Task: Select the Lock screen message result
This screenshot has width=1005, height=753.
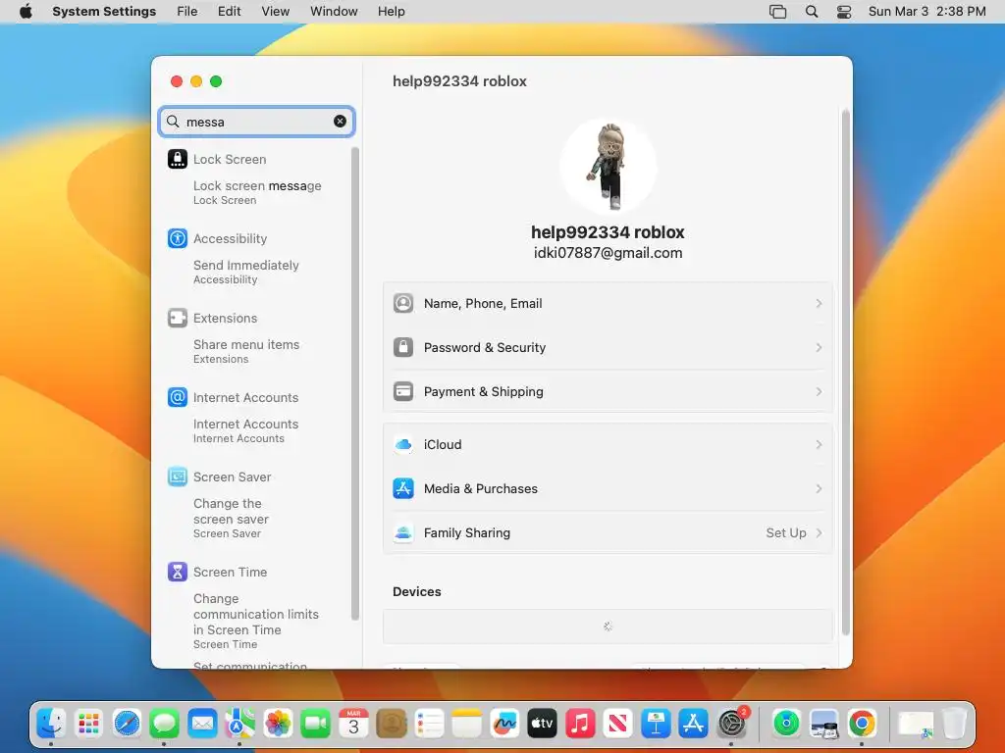Action: pyautogui.click(x=257, y=192)
